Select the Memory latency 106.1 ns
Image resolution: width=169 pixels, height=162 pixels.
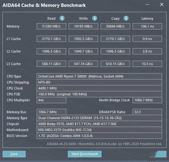coord(147,26)
